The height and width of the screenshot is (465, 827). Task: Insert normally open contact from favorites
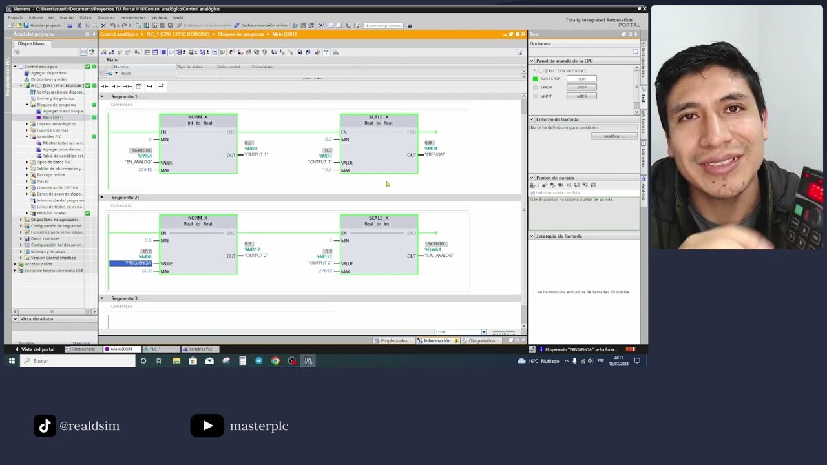click(x=105, y=86)
